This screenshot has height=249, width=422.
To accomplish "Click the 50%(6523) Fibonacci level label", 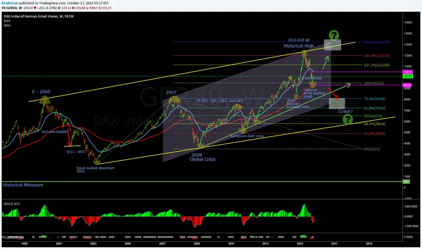I will [x=373, y=116].
